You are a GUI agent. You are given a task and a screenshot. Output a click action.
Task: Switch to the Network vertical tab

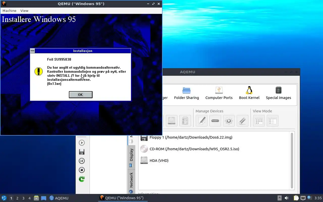[131, 182]
